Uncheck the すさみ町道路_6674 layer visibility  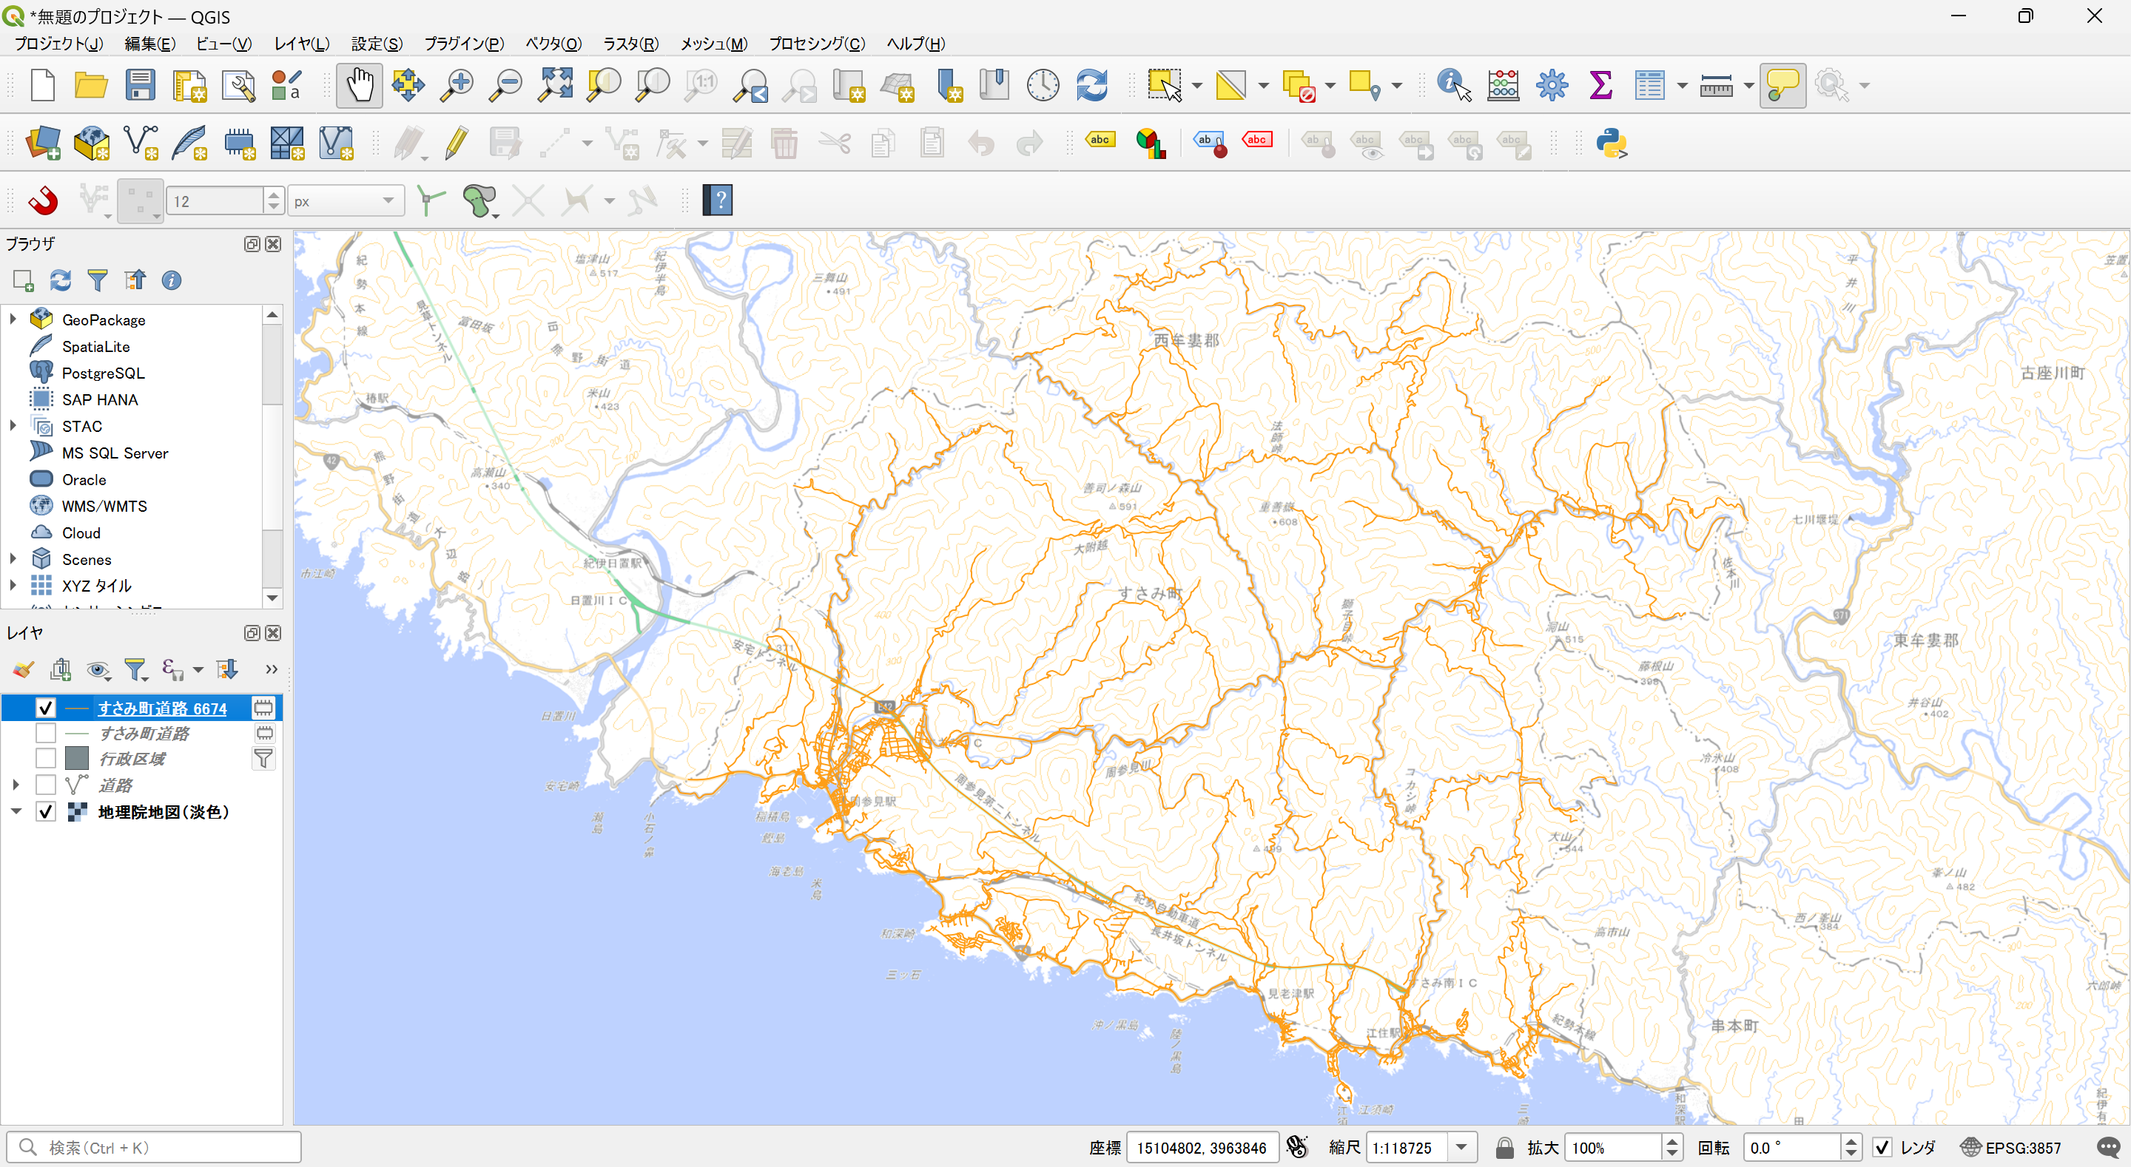coord(45,708)
